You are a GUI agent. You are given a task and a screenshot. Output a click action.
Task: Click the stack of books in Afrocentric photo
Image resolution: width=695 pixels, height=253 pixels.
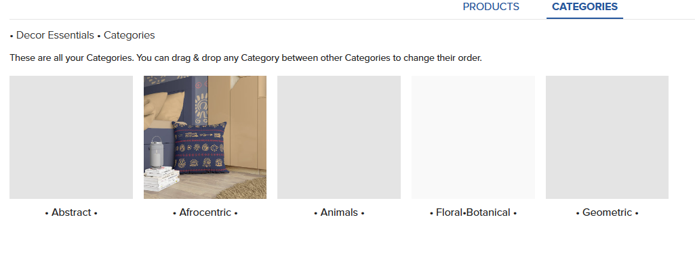point(161,179)
